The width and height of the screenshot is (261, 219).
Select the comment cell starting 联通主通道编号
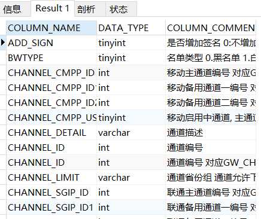coord(211,193)
